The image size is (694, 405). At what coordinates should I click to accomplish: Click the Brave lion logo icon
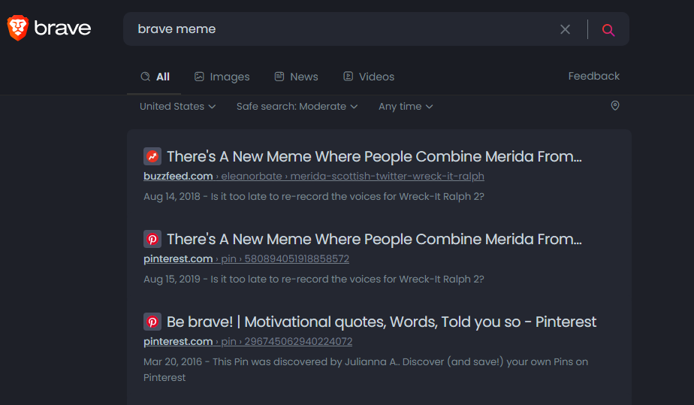pyautogui.click(x=18, y=28)
